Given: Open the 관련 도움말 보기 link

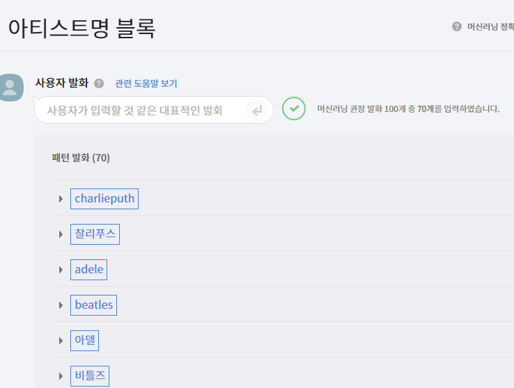Looking at the screenshot, I should pyautogui.click(x=146, y=83).
